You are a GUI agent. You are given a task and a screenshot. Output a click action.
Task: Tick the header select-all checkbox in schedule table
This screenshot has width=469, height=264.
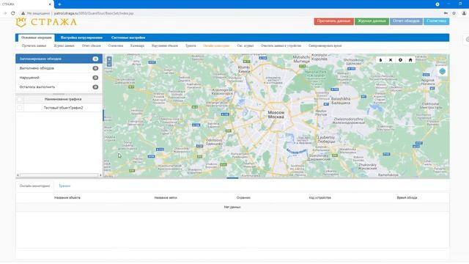click(x=20, y=99)
